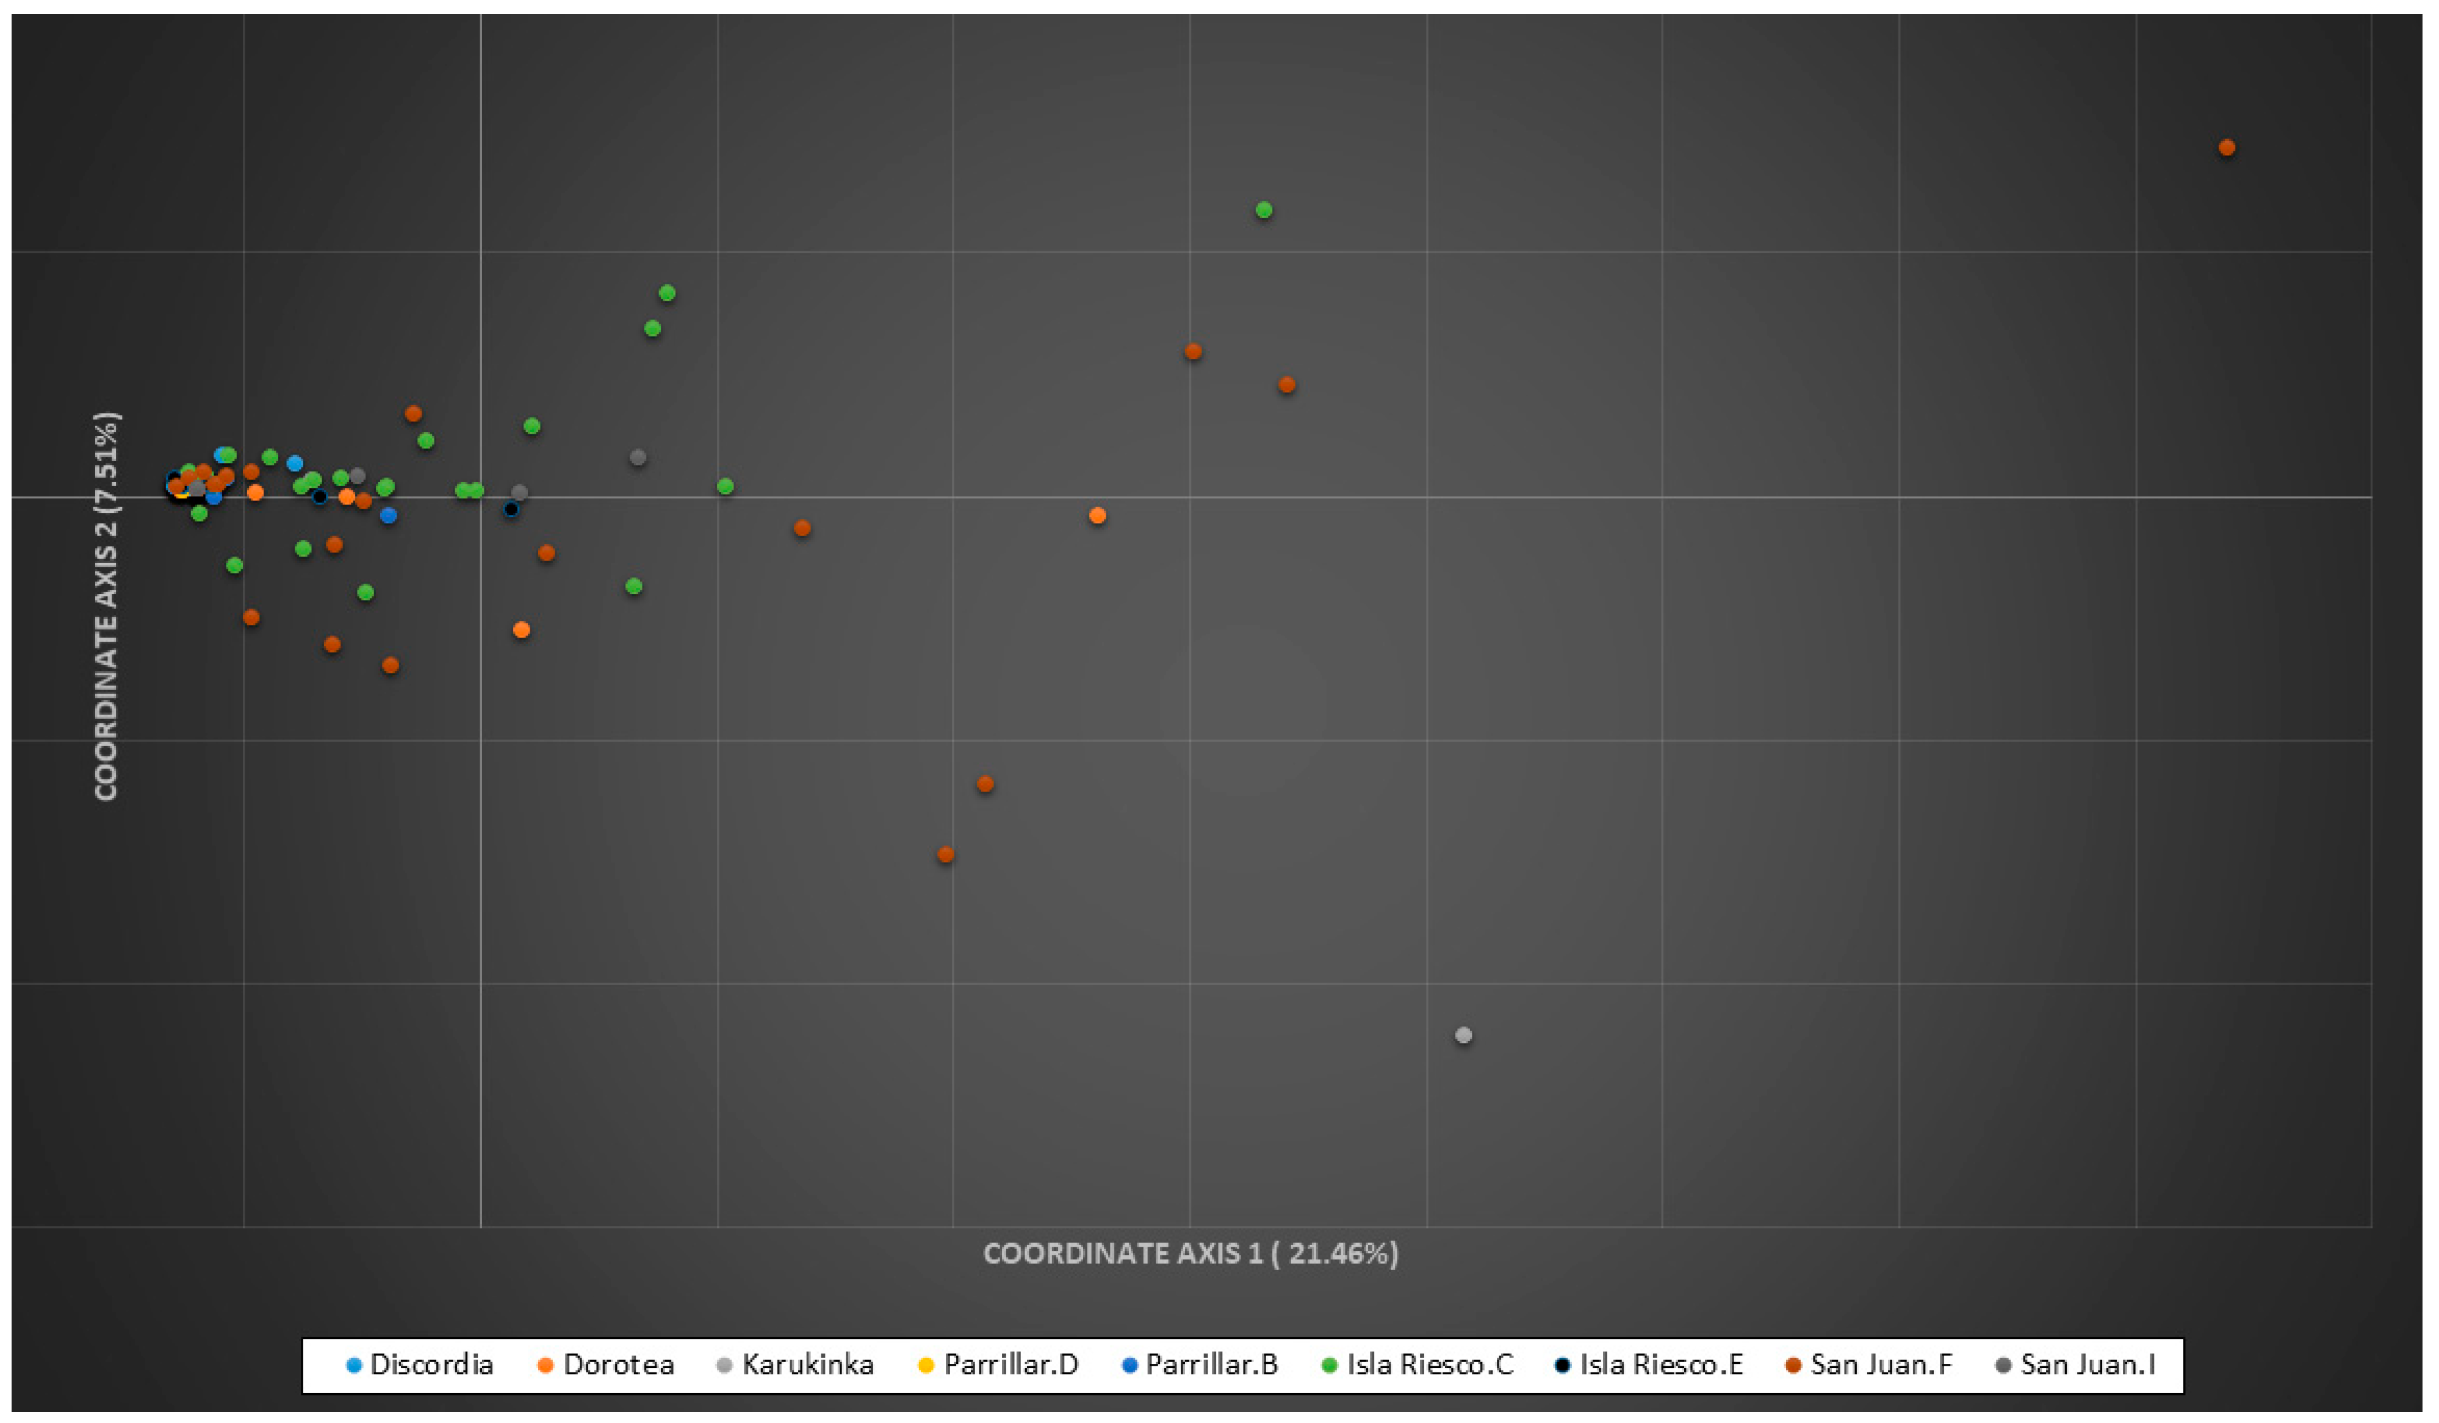This screenshot has width=2439, height=1423.
Task: Click the rightmost orange Dorotea data point
Action: click(x=1097, y=515)
